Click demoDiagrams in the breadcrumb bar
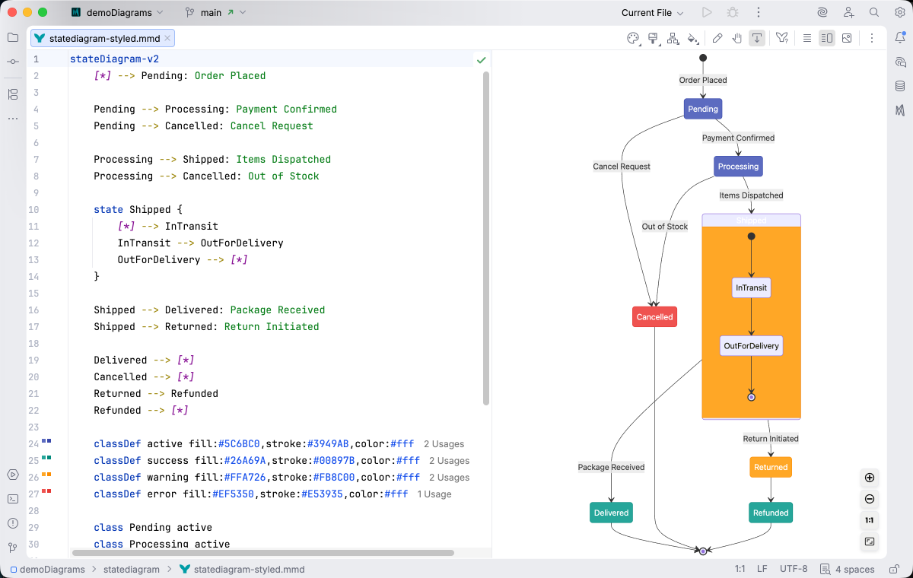This screenshot has width=913, height=578. point(49,569)
